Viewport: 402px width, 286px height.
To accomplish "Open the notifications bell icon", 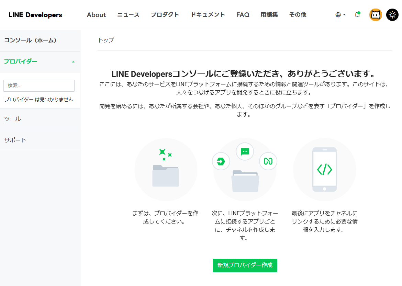I will tap(357, 14).
